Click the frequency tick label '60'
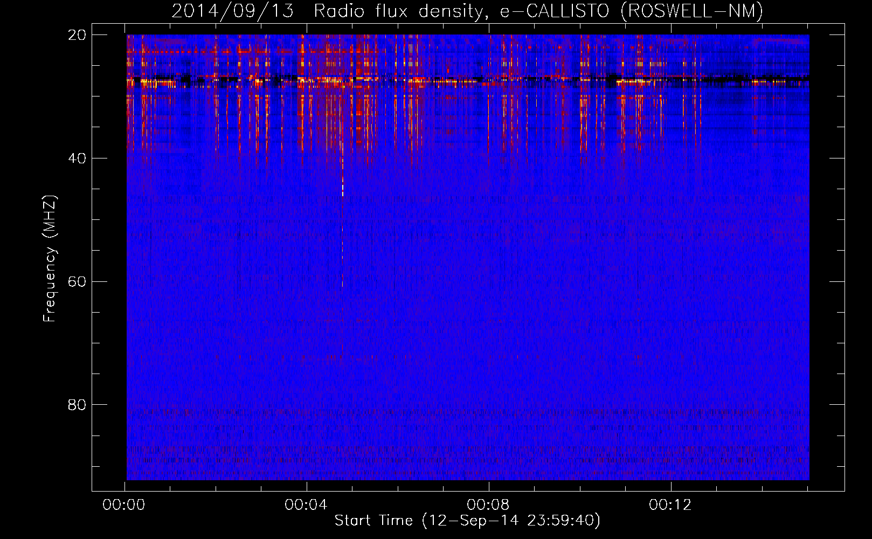Image resolution: width=872 pixels, height=539 pixels. [77, 282]
